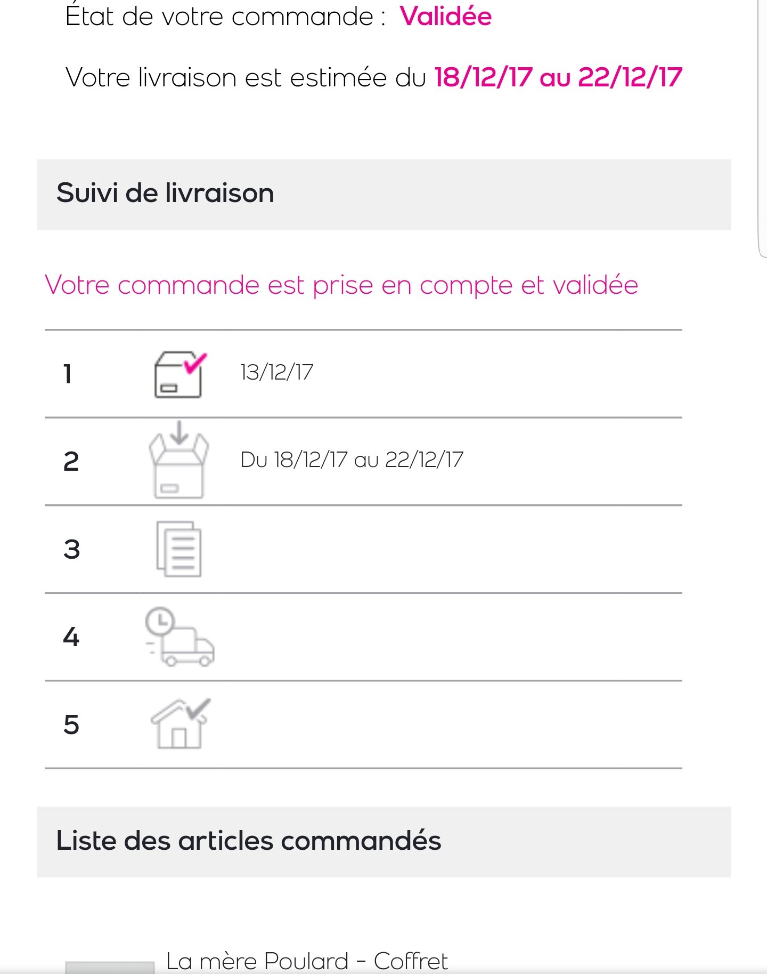Click the estimated delivery dates in pink
Viewport: 767px width, 974px height.
(558, 77)
